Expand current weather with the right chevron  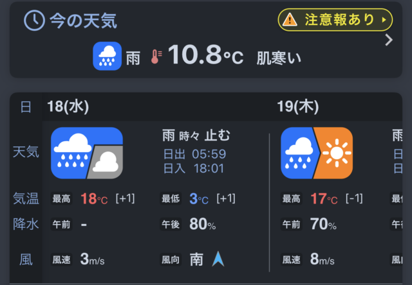click(388, 40)
